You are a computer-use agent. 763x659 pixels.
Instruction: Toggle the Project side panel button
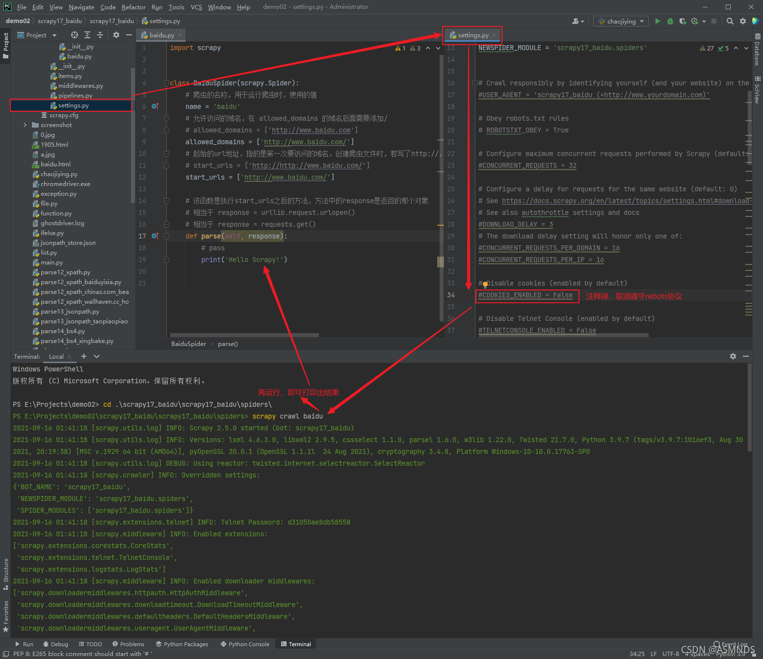point(6,46)
